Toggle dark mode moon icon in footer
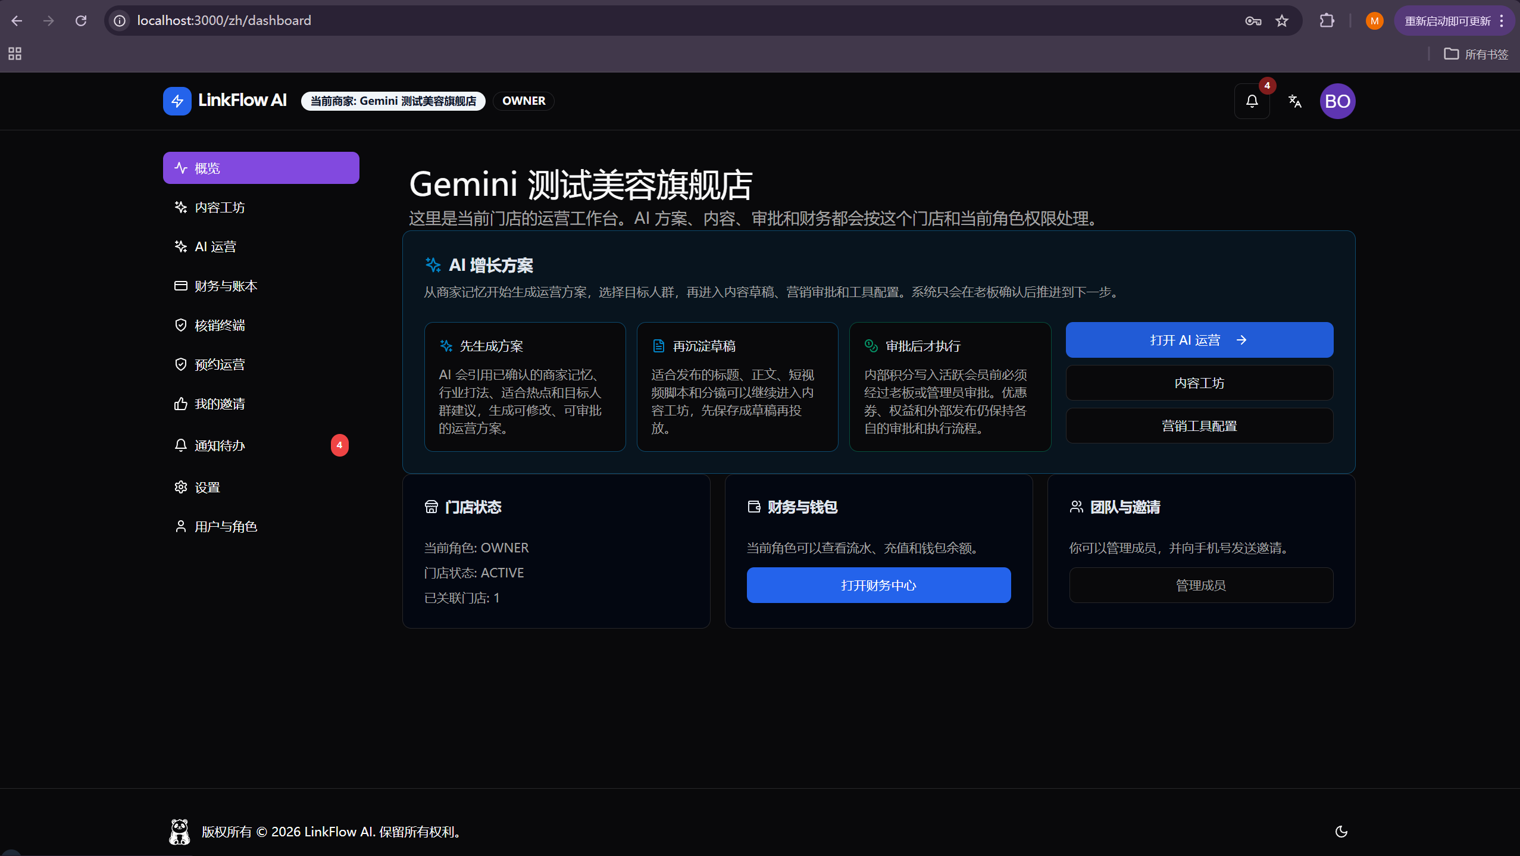The width and height of the screenshot is (1520, 856). (1341, 832)
